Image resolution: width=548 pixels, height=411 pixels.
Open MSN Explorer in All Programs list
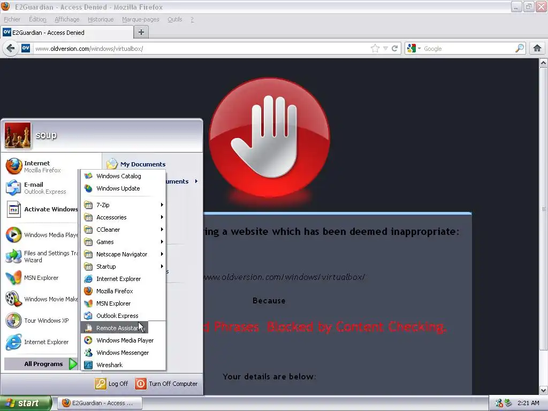123,303
